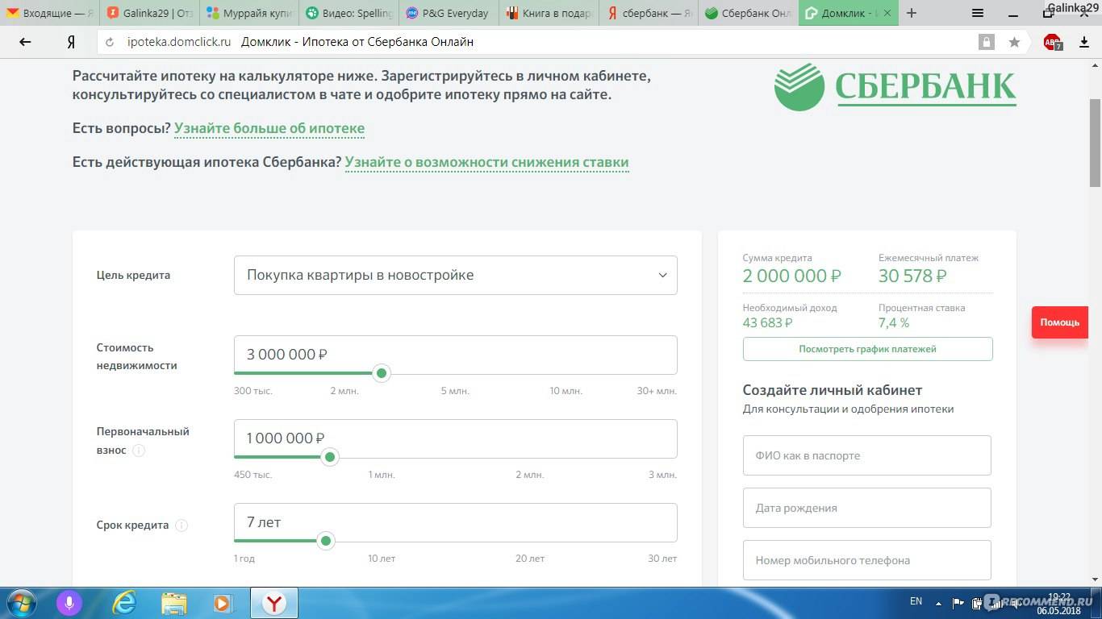Image resolution: width=1102 pixels, height=619 pixels.
Task: Click the Создайте личный кабинет heading
Action: (833, 390)
